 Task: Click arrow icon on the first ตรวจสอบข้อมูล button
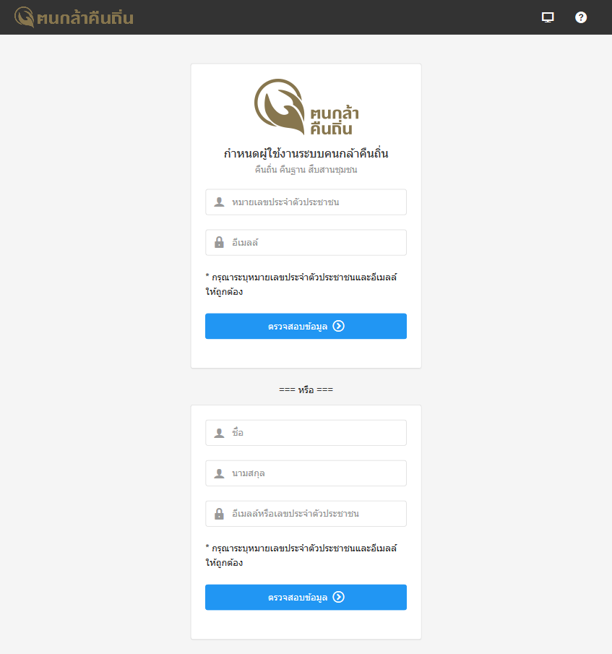[x=339, y=326]
